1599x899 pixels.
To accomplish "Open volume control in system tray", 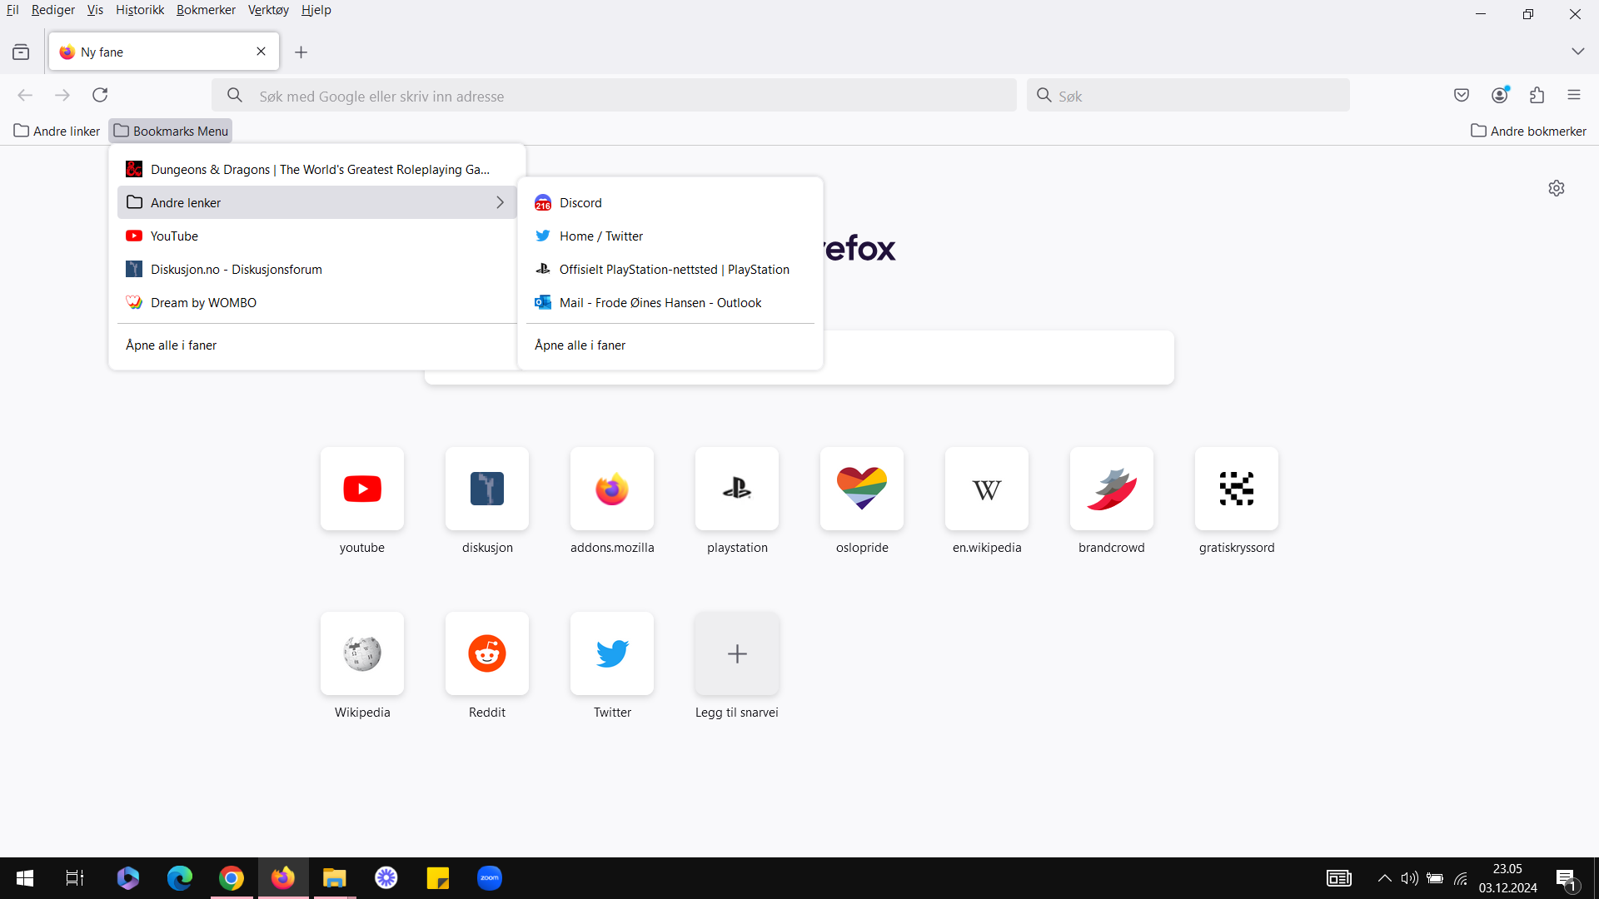I will pyautogui.click(x=1409, y=878).
